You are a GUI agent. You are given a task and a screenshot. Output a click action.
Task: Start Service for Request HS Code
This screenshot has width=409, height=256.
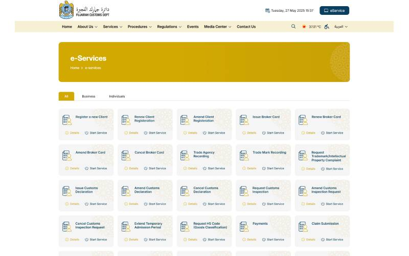pyautogui.click(x=214, y=239)
